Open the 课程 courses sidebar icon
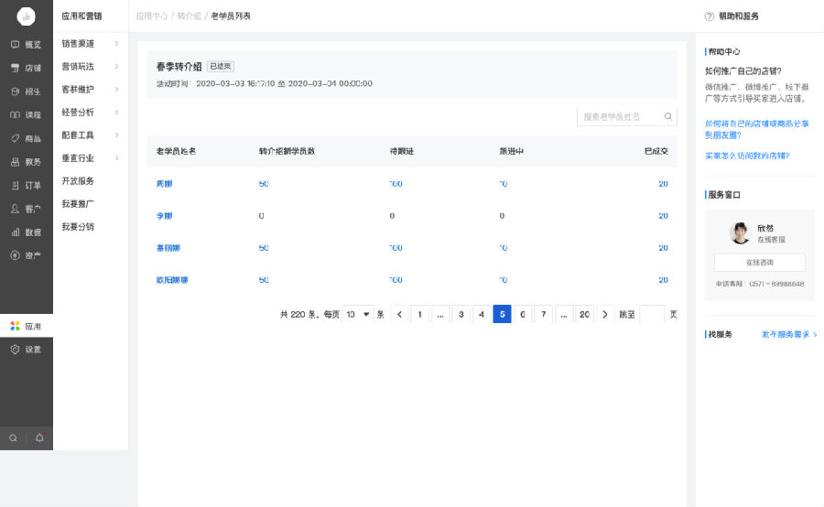This screenshot has width=824, height=507. [16, 114]
